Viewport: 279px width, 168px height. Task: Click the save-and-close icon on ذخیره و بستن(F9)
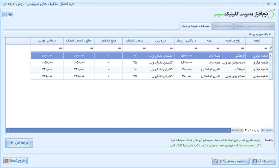pos(215,161)
